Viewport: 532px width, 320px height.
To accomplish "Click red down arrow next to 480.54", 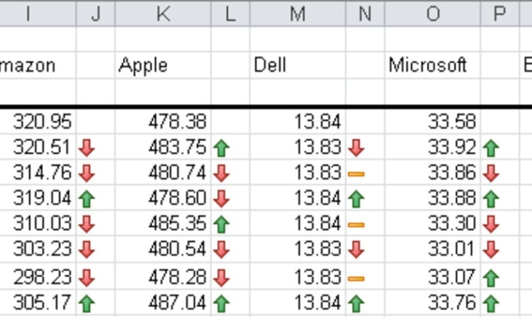I will (x=222, y=250).
